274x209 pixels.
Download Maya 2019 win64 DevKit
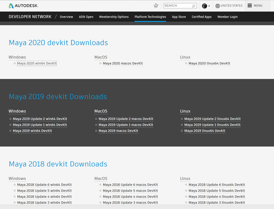click(x=32, y=131)
